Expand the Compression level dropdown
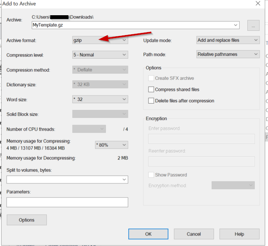Image resolution: width=268 pixels, height=246 pixels. coord(100,55)
